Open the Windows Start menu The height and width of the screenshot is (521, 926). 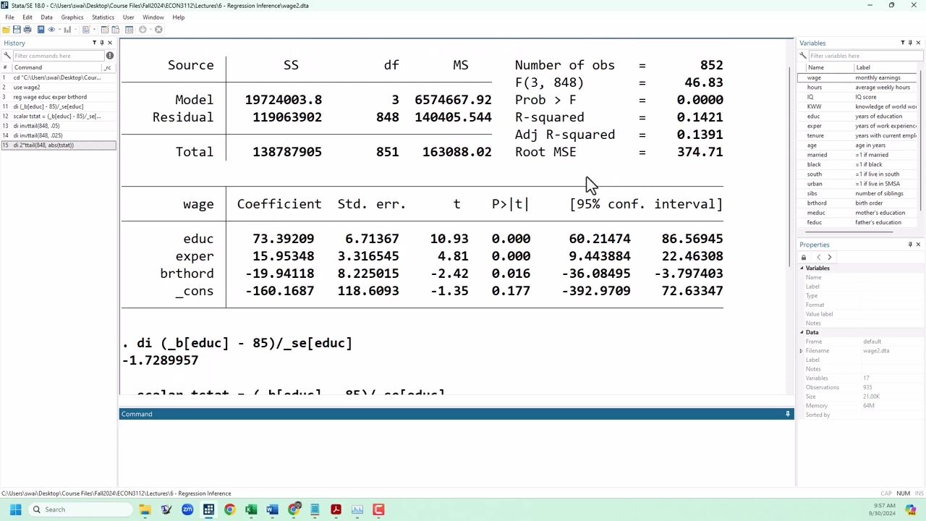click(15, 509)
